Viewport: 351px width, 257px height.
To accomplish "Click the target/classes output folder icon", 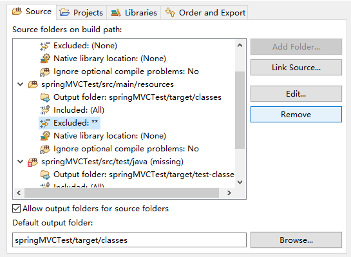I will pyautogui.click(x=45, y=97).
